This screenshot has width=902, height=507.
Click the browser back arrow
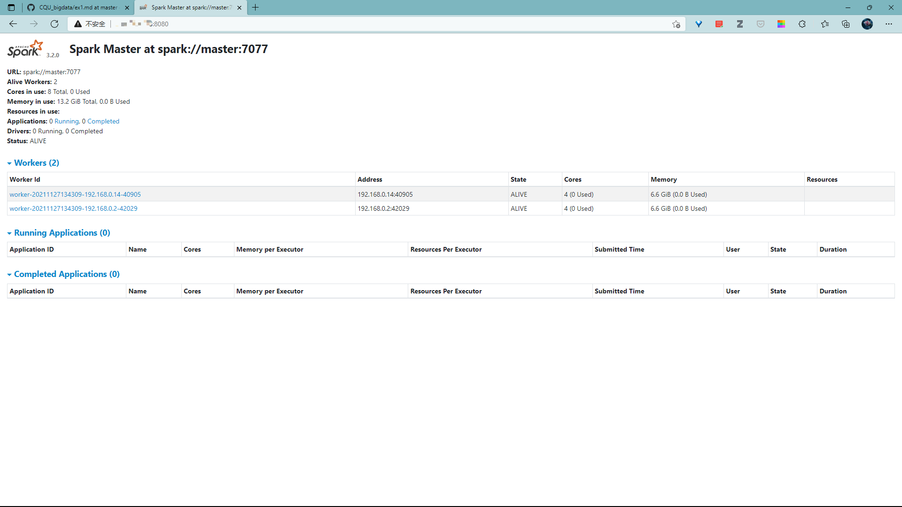tap(13, 24)
